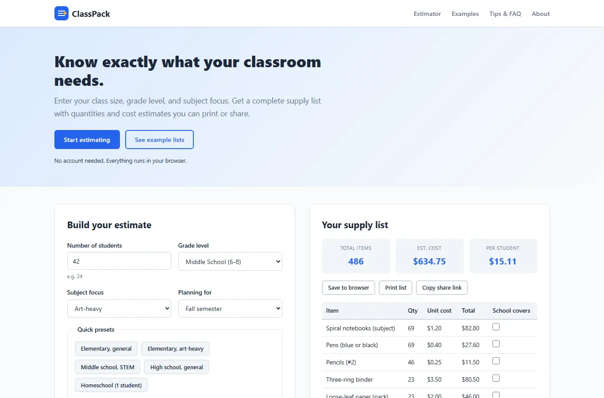Click Save to browser button

pyautogui.click(x=349, y=287)
